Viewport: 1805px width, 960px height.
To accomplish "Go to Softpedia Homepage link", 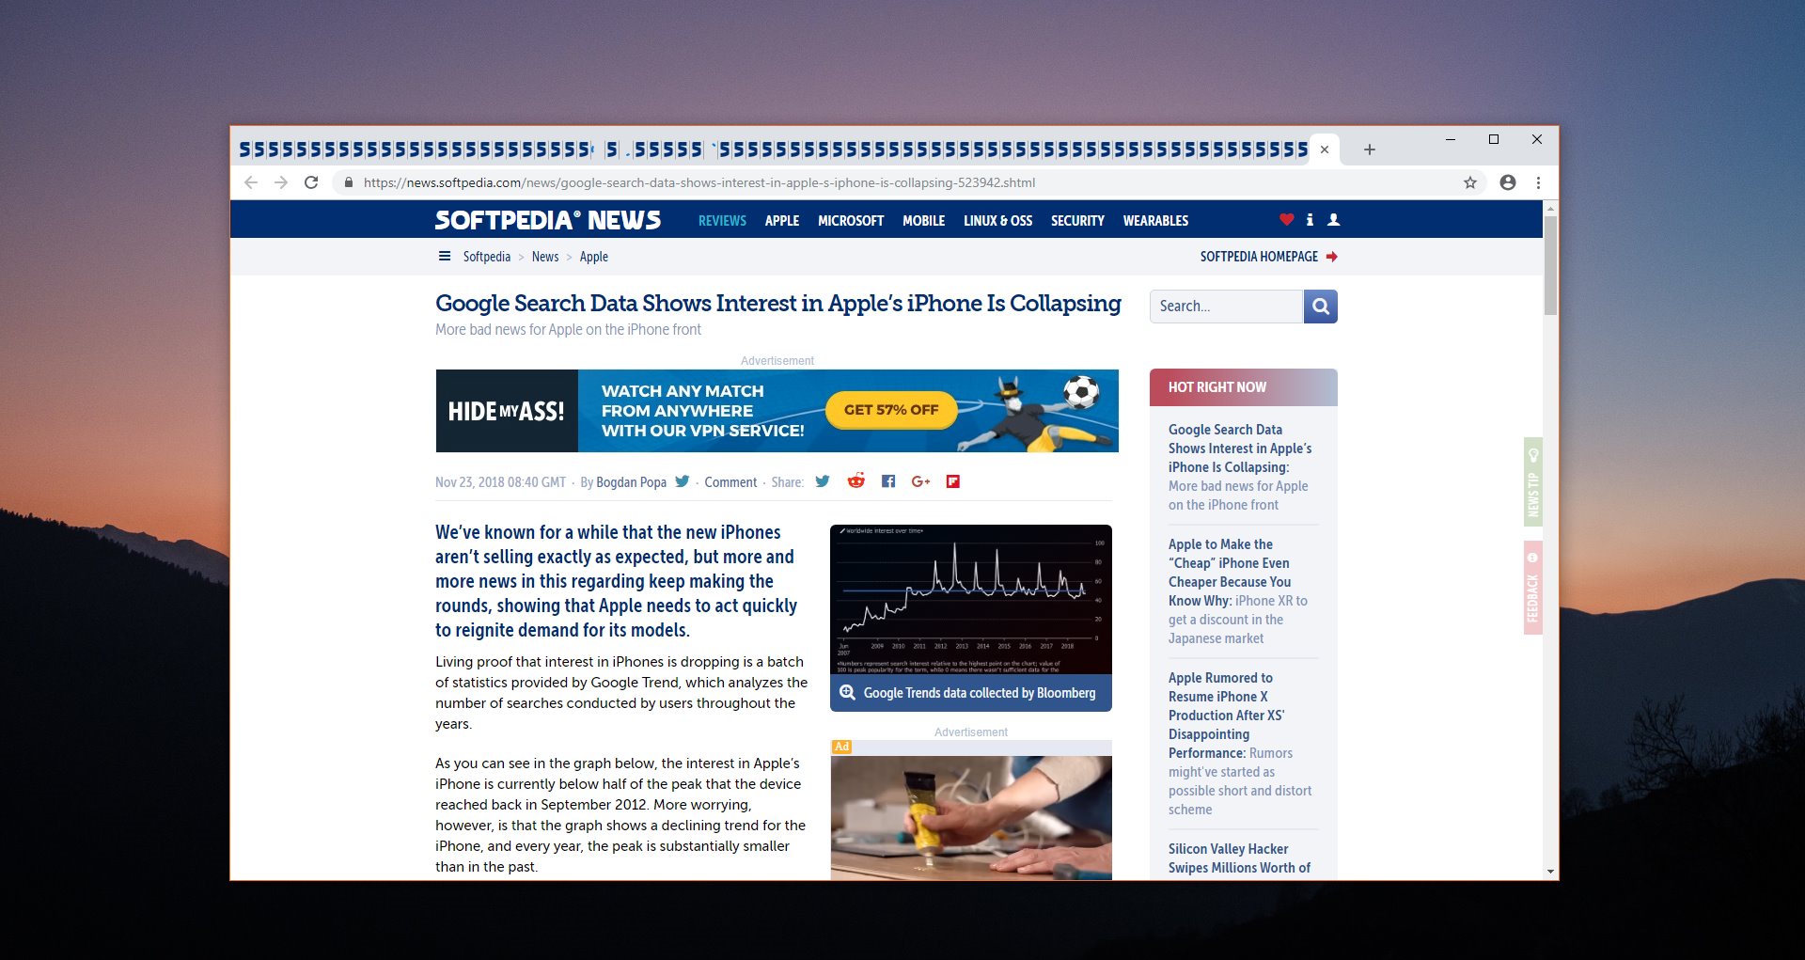I will click(1259, 257).
